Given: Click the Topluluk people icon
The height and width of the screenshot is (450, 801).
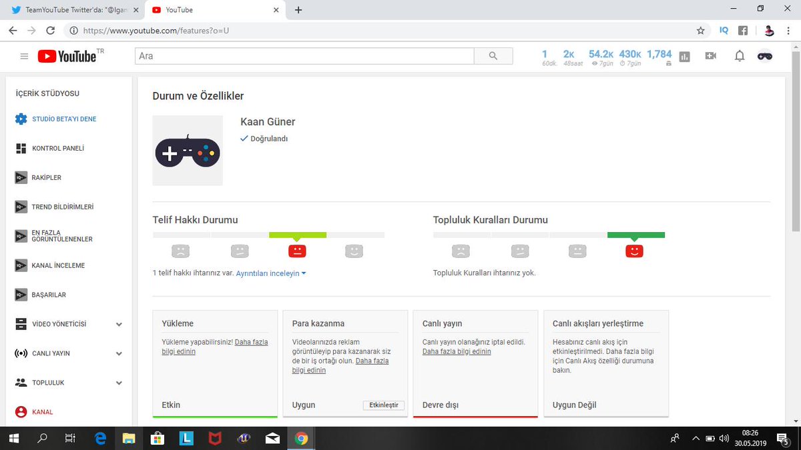Looking at the screenshot, I should (21, 383).
